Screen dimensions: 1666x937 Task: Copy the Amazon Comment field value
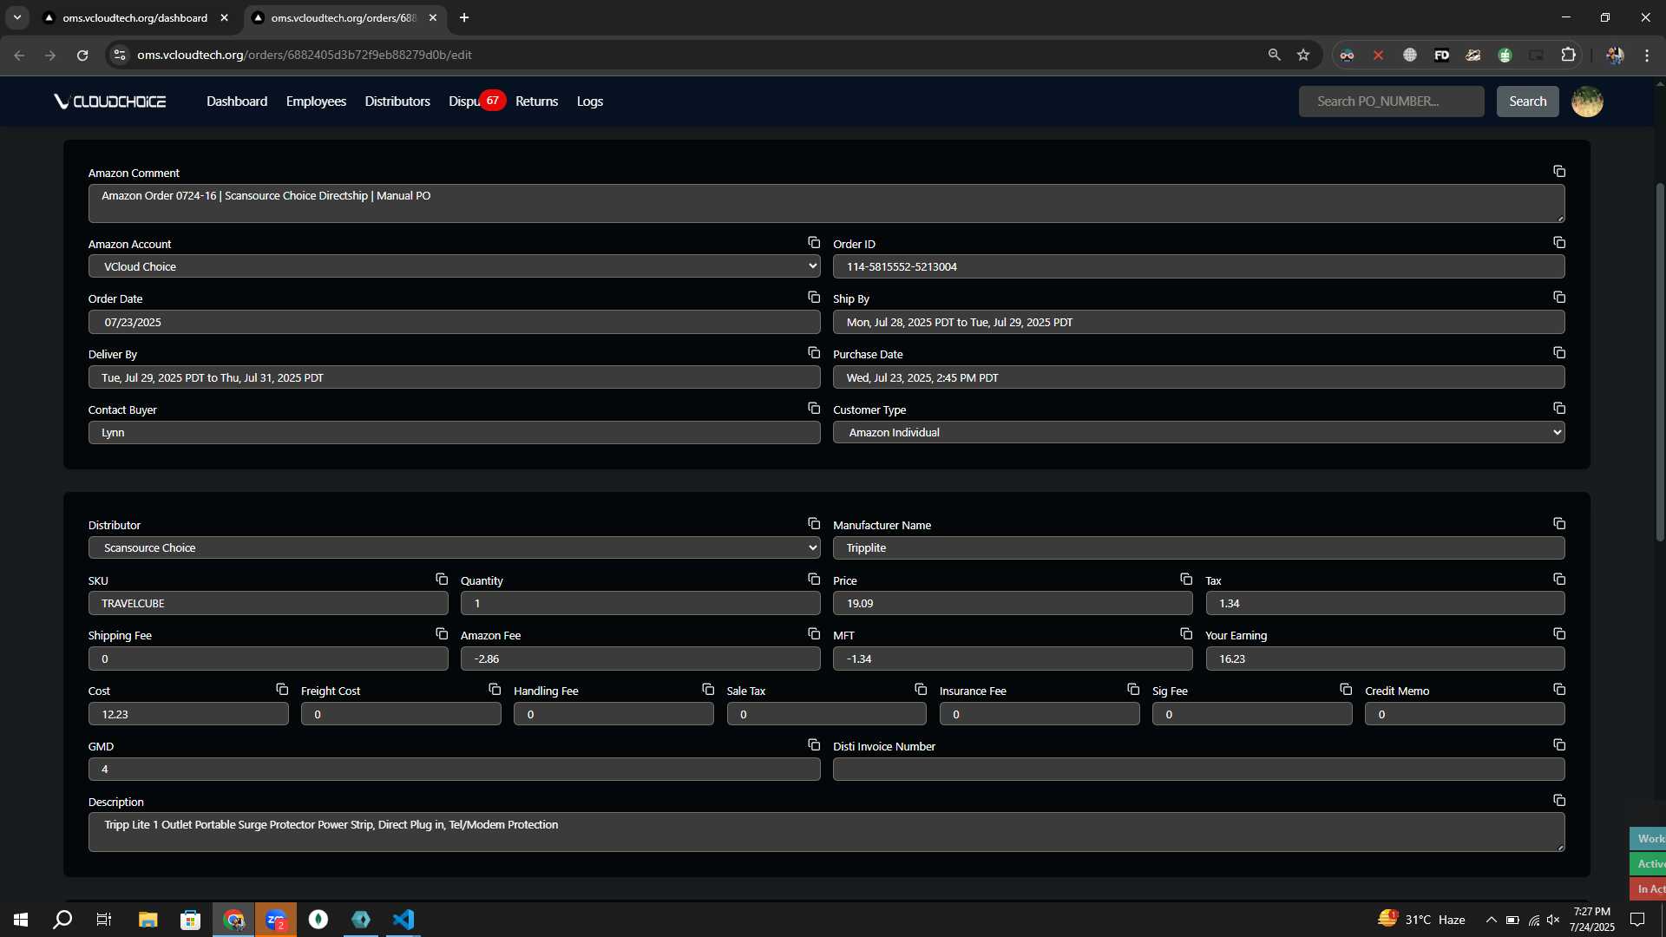[x=1559, y=172]
